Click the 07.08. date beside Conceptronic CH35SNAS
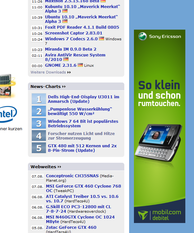 38,176
